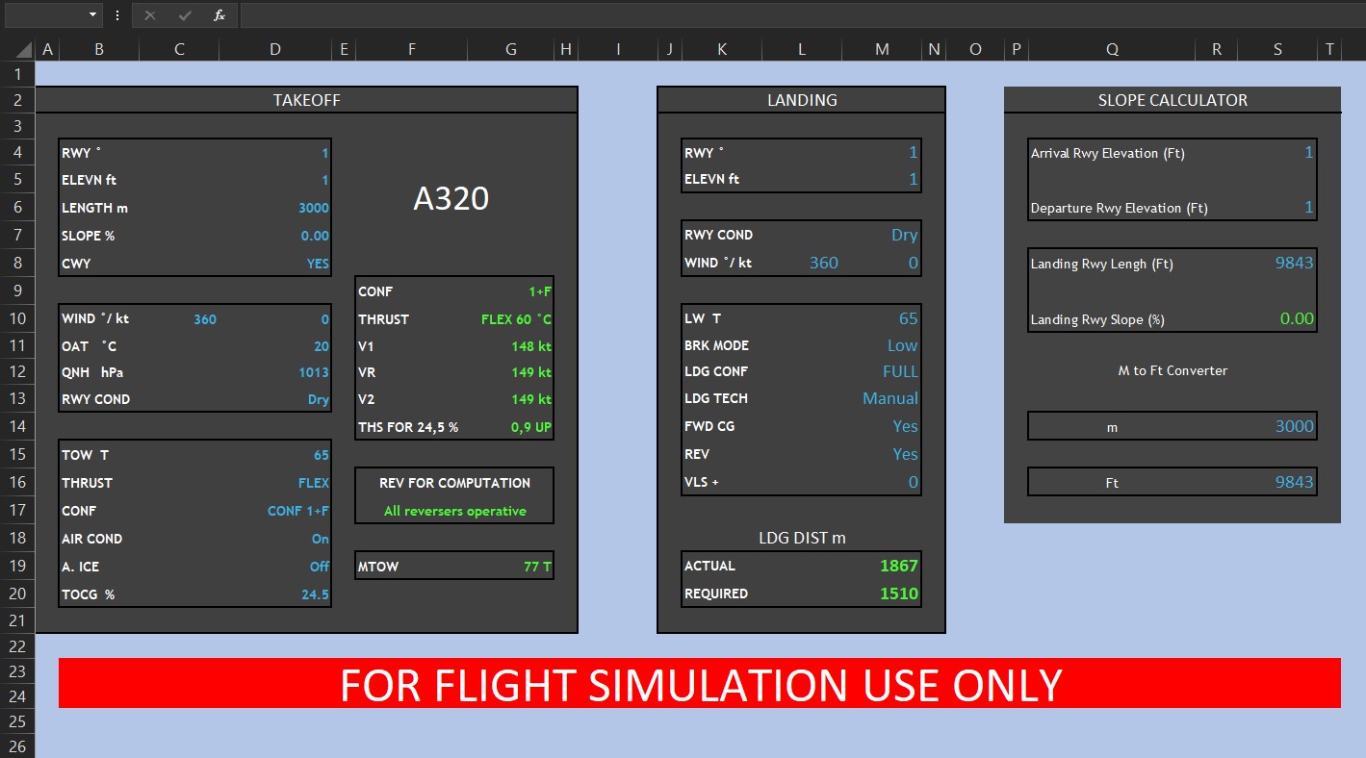Click the computed thrust FLEX 60 °C
1366x758 pixels.
point(516,319)
